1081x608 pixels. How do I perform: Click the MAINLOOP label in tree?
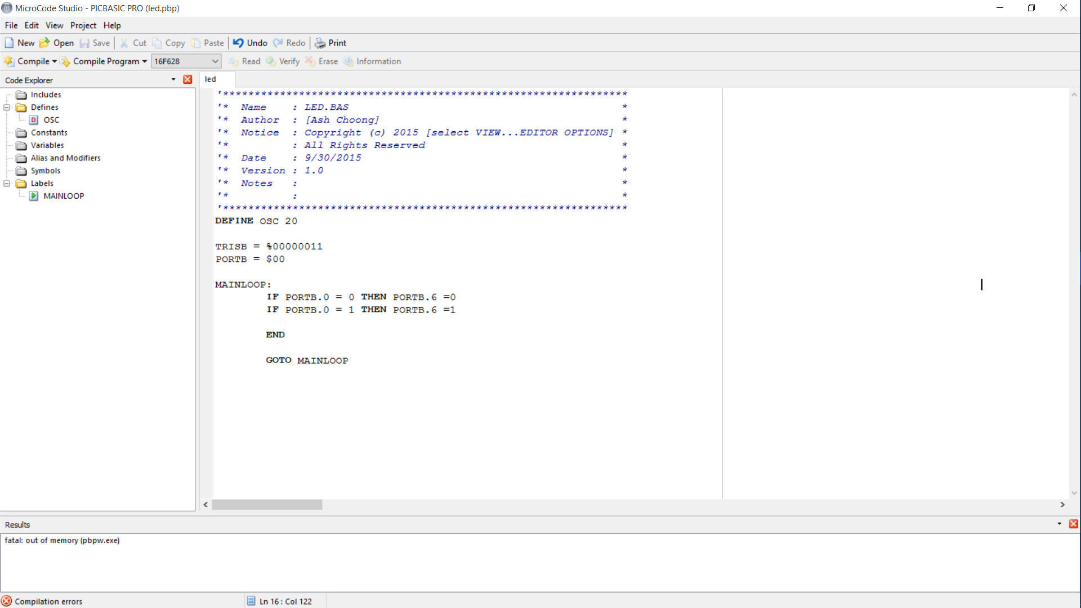coord(64,196)
